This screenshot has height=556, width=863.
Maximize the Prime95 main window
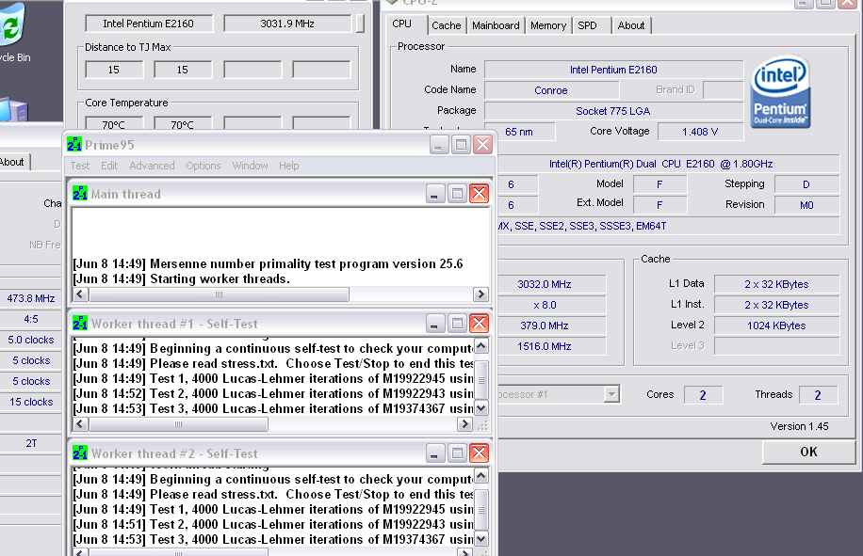pos(461,145)
